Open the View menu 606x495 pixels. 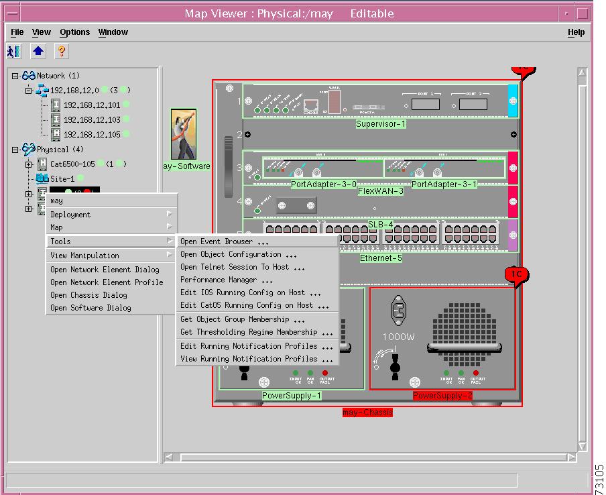[41, 32]
